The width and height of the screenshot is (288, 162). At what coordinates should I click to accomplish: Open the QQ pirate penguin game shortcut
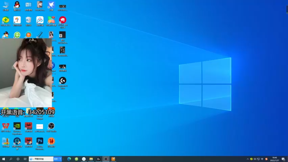point(6,35)
